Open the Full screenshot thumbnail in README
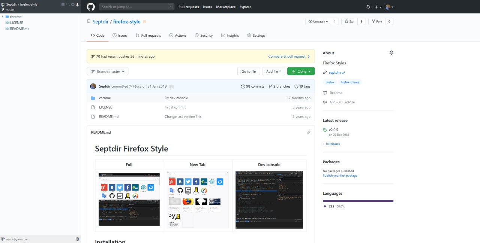The image size is (480, 243). [129, 200]
